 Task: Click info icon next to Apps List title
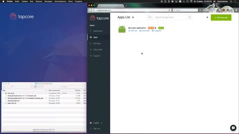(133, 17)
